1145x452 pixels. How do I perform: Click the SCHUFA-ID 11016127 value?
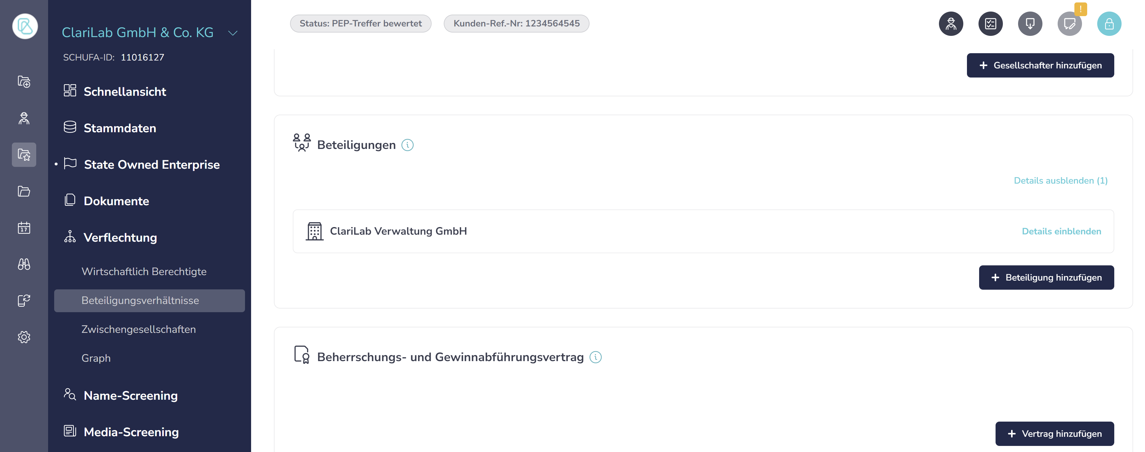142,57
